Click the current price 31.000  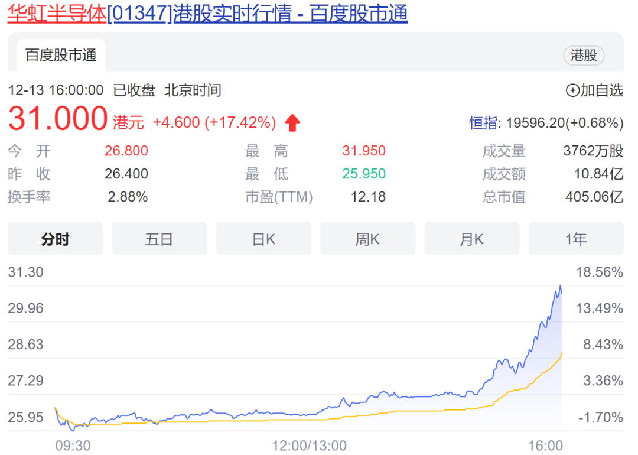tap(58, 119)
